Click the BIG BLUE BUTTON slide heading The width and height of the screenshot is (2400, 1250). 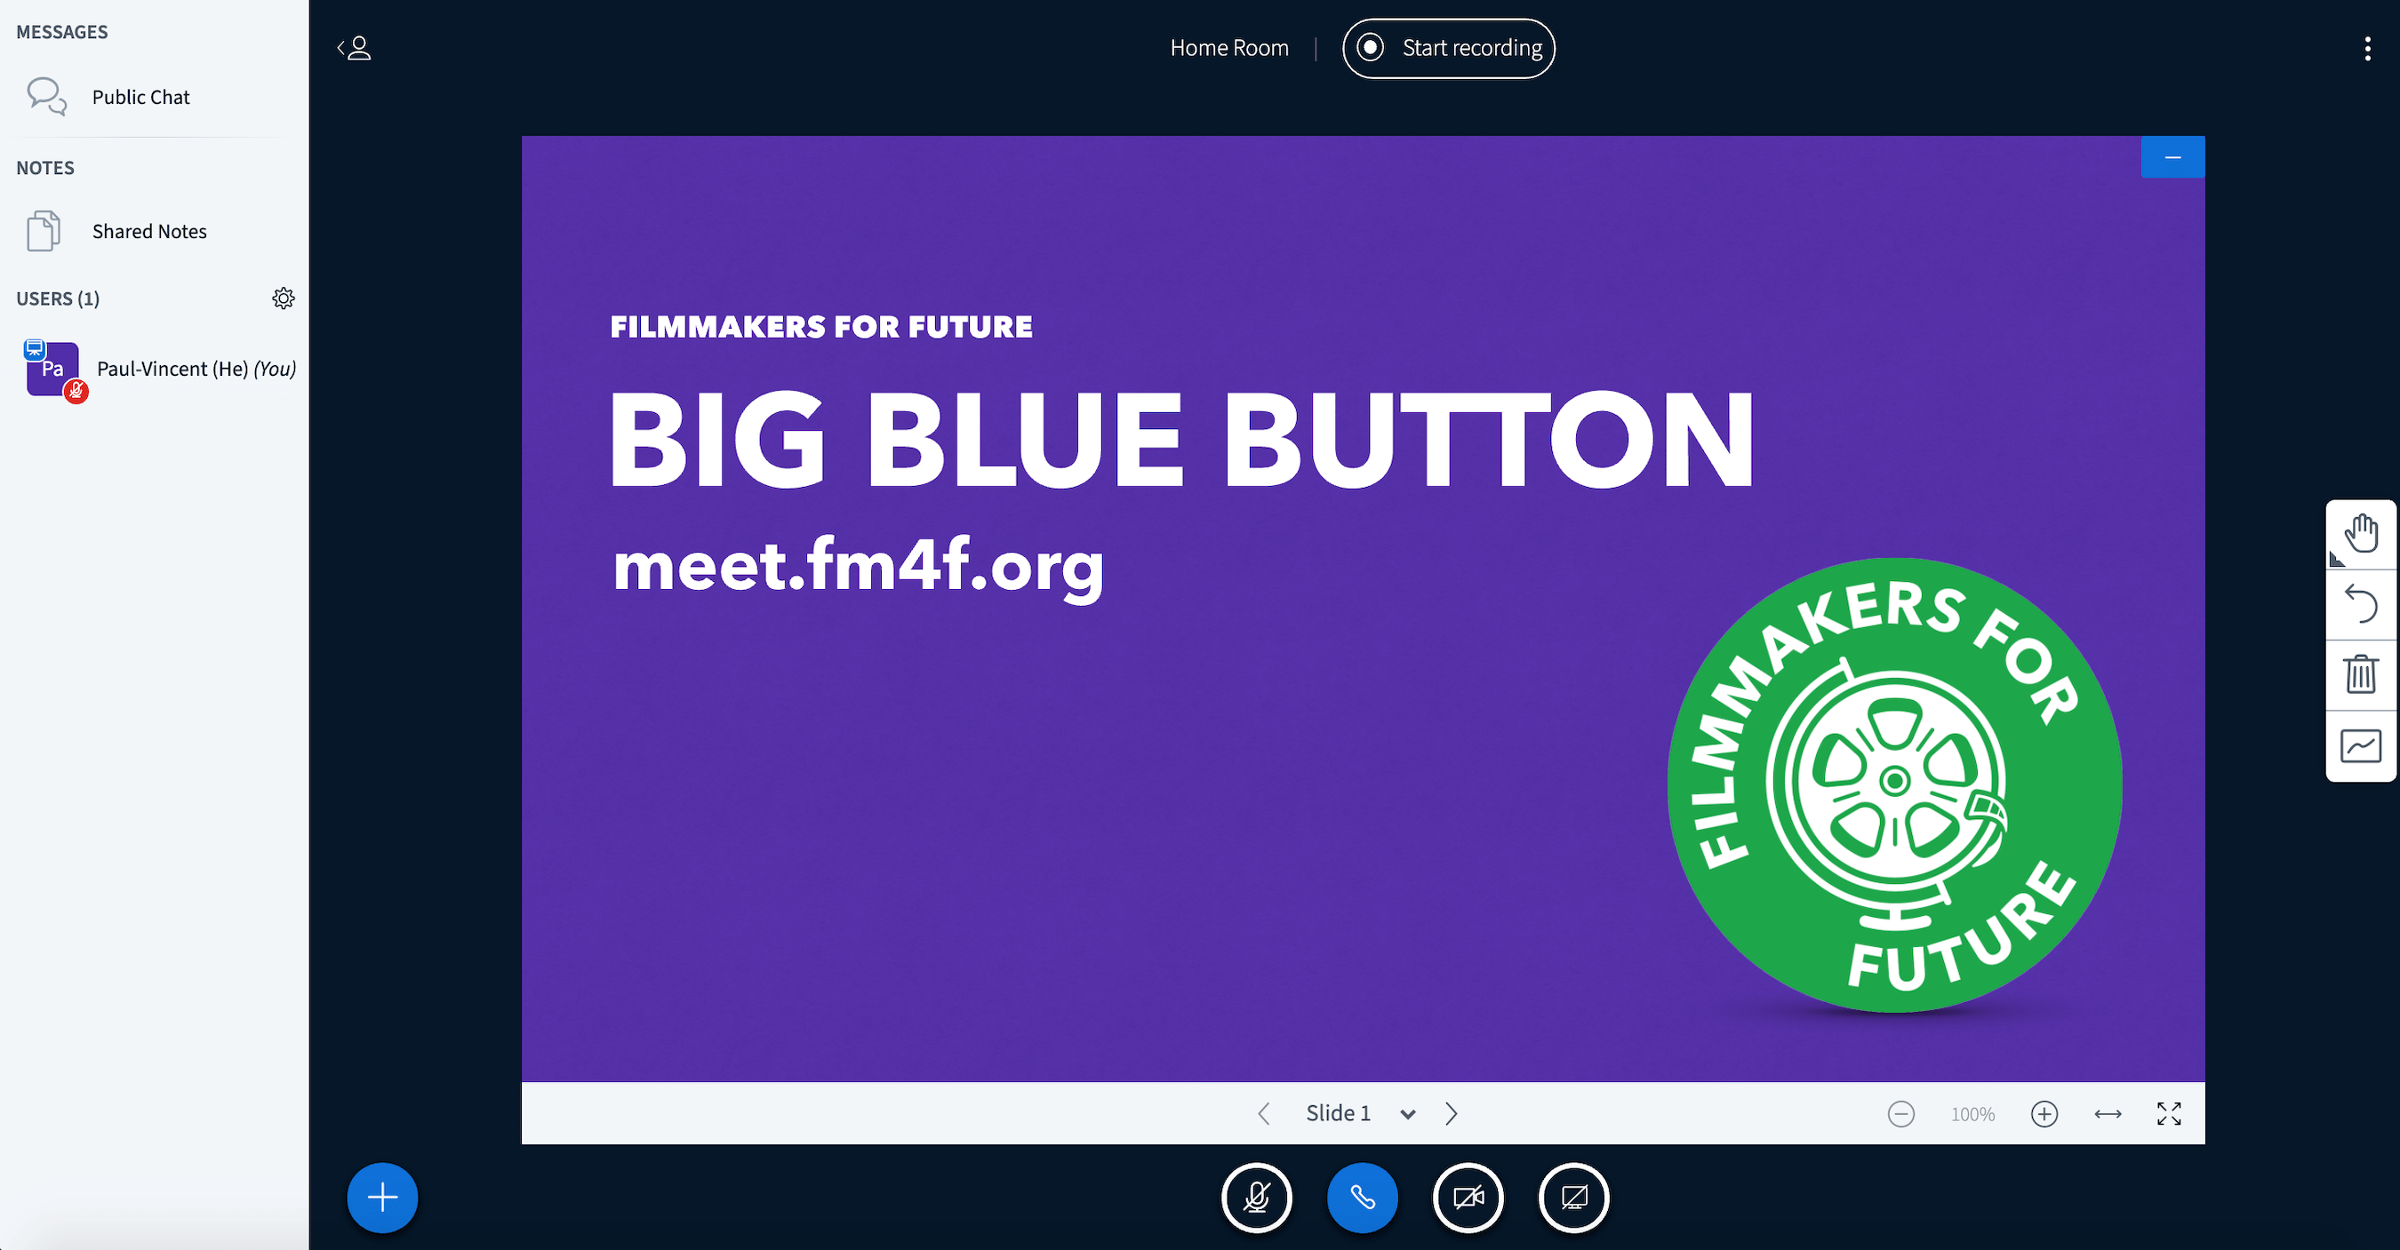click(1182, 439)
